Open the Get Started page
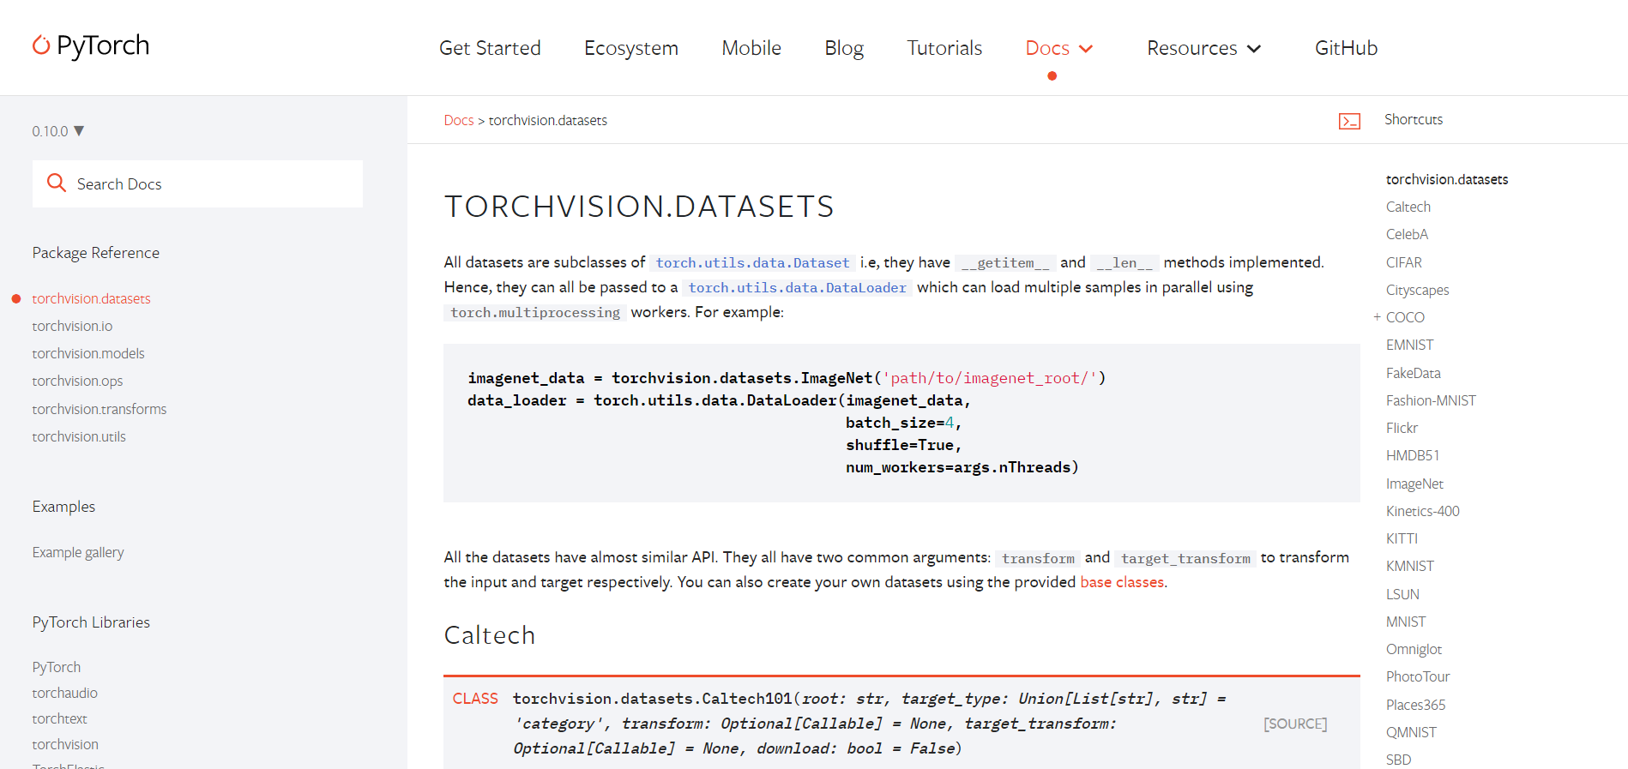Screen dimensions: 1628x769 click(490, 48)
